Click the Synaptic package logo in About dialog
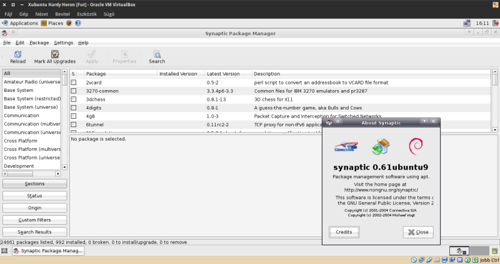 (381, 146)
